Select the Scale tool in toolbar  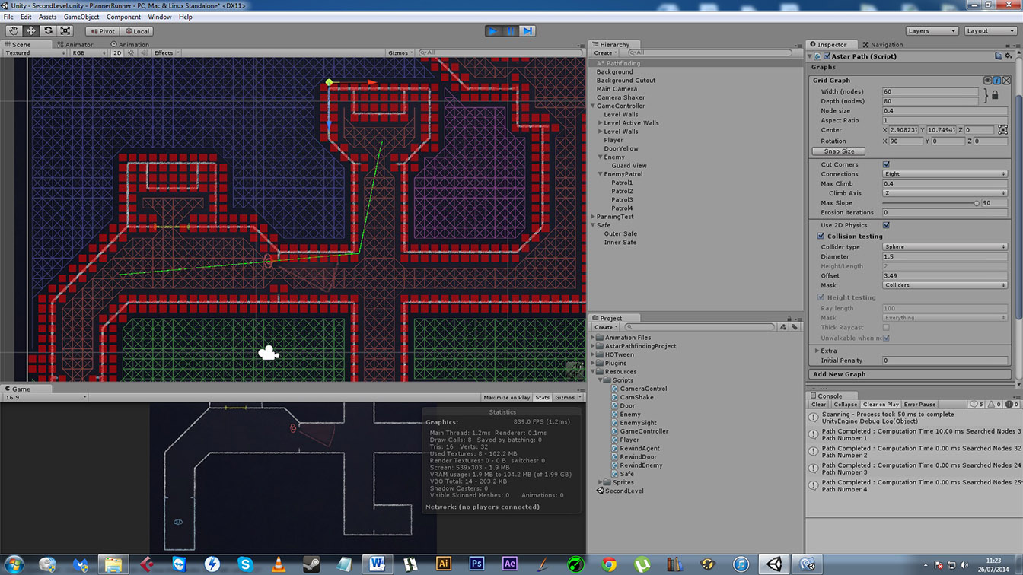click(65, 31)
